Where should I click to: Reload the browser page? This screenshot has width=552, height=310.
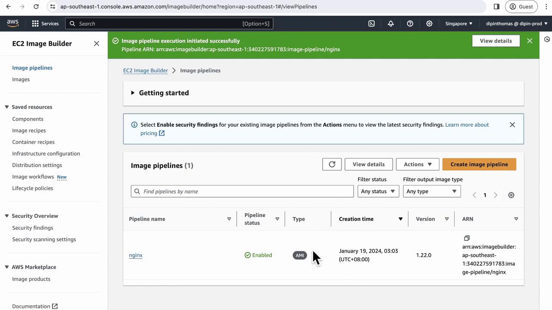tap(36, 6)
